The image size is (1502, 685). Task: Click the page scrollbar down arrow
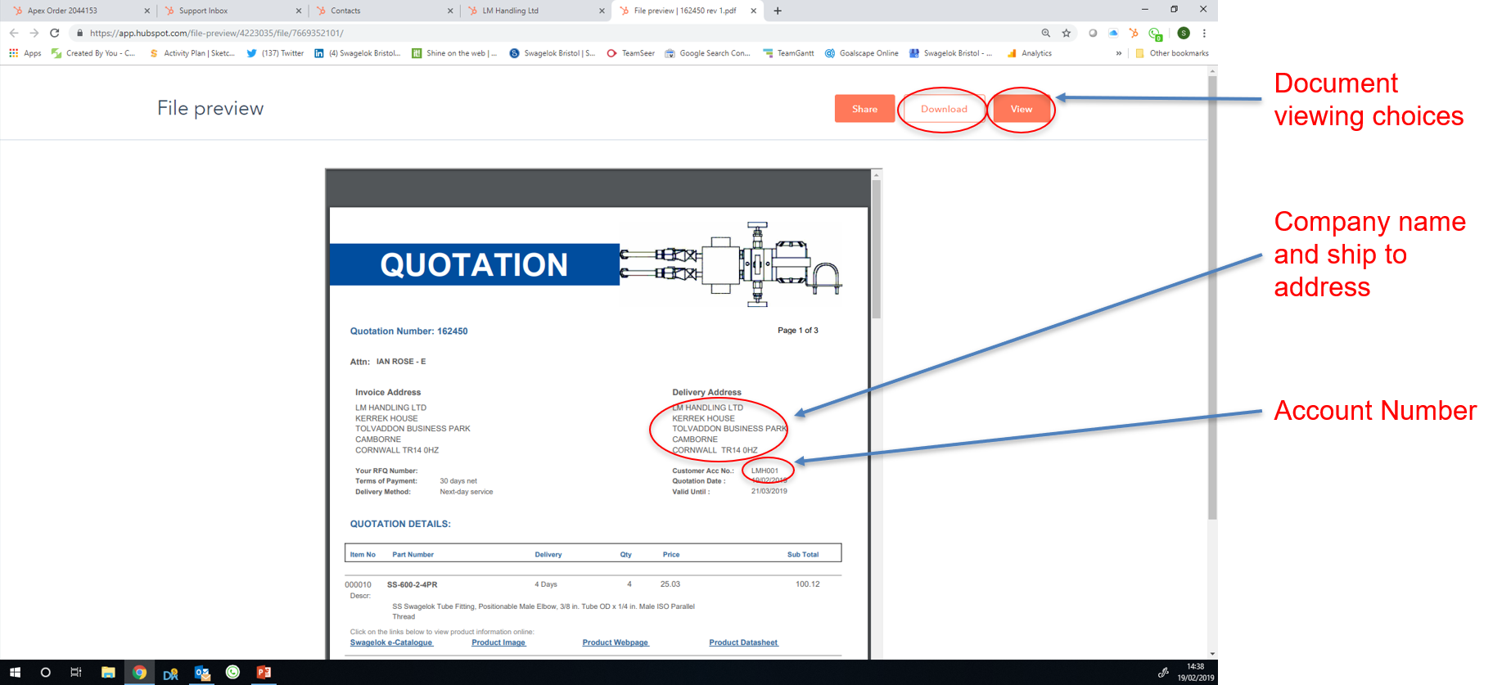pyautogui.click(x=1212, y=654)
